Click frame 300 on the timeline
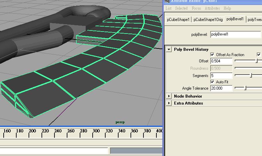 click(x=96, y=131)
